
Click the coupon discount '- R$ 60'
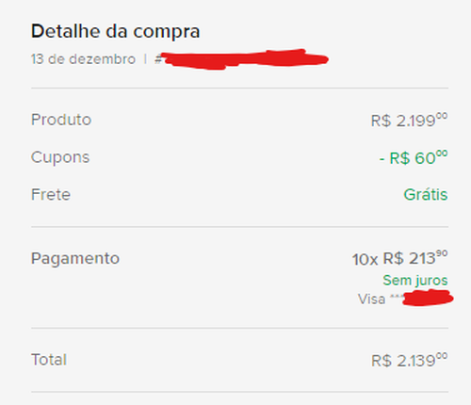414,157
